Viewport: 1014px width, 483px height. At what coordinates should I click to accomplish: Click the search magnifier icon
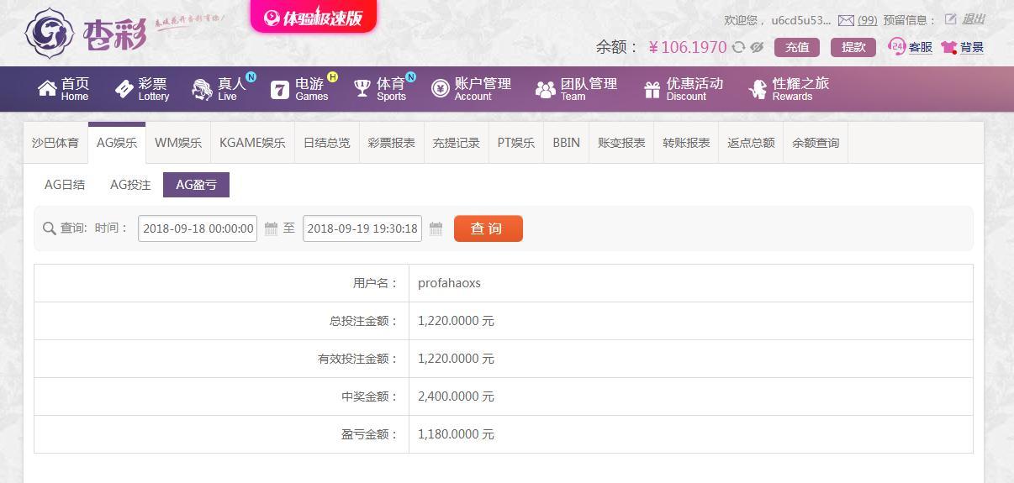50,228
